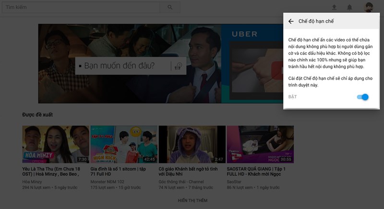Click the 294 N lượt xem text
384x209 pixels.
point(36,187)
